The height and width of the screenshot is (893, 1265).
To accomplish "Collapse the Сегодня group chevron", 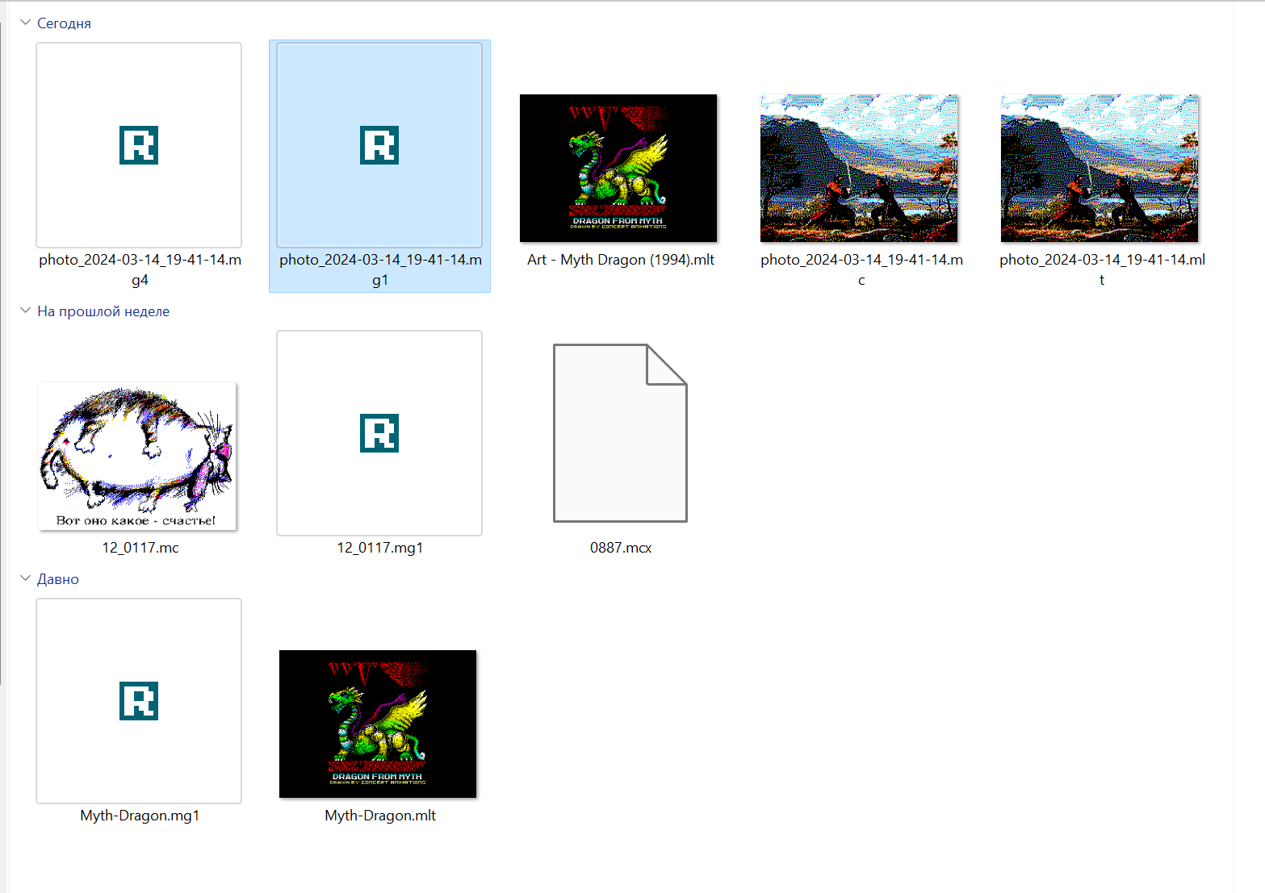I will click(x=25, y=23).
